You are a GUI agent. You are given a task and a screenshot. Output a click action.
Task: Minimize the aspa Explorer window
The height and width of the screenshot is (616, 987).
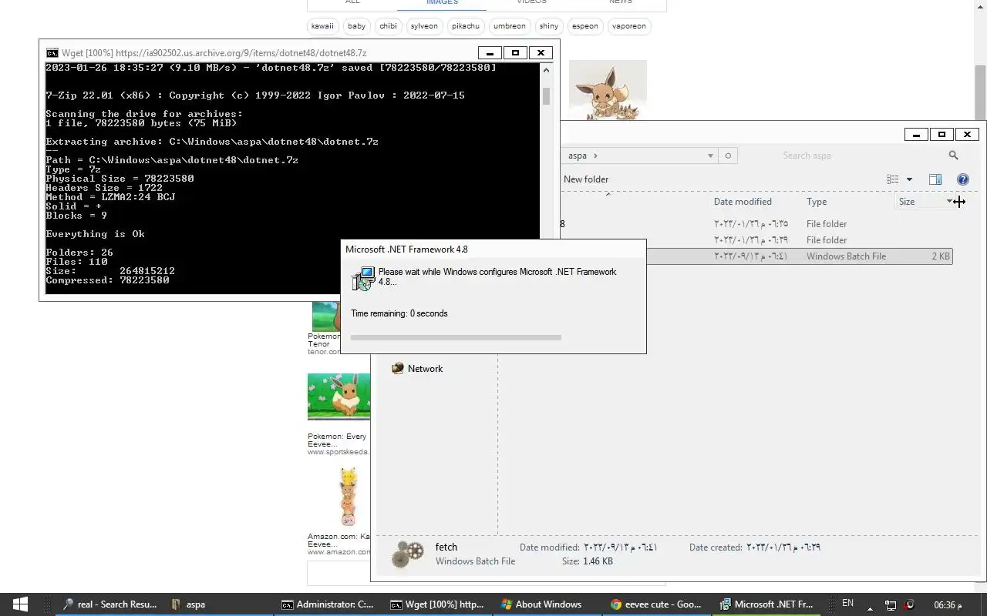tap(916, 134)
